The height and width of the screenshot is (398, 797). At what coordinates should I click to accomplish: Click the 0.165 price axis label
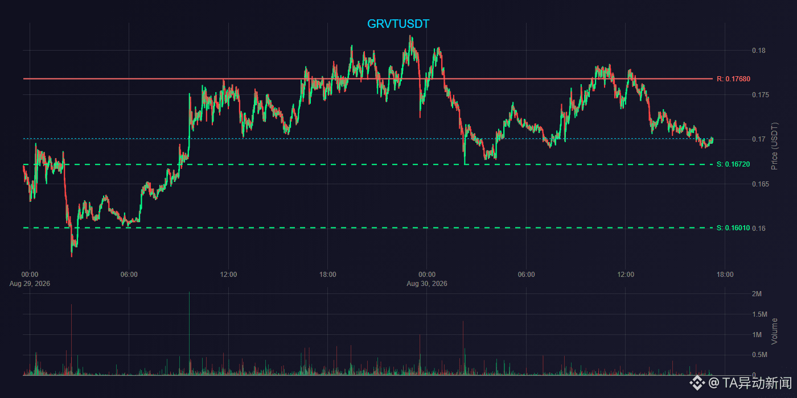761,184
